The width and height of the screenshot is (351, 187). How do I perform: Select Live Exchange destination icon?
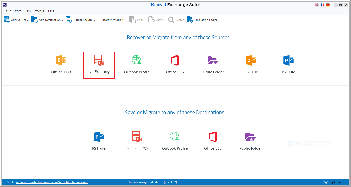click(137, 141)
